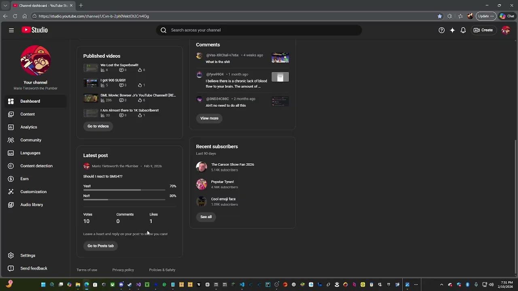Screen dimensions: 518x291
Task: Click the YouTube Studio logo
Action: [x=35, y=30]
